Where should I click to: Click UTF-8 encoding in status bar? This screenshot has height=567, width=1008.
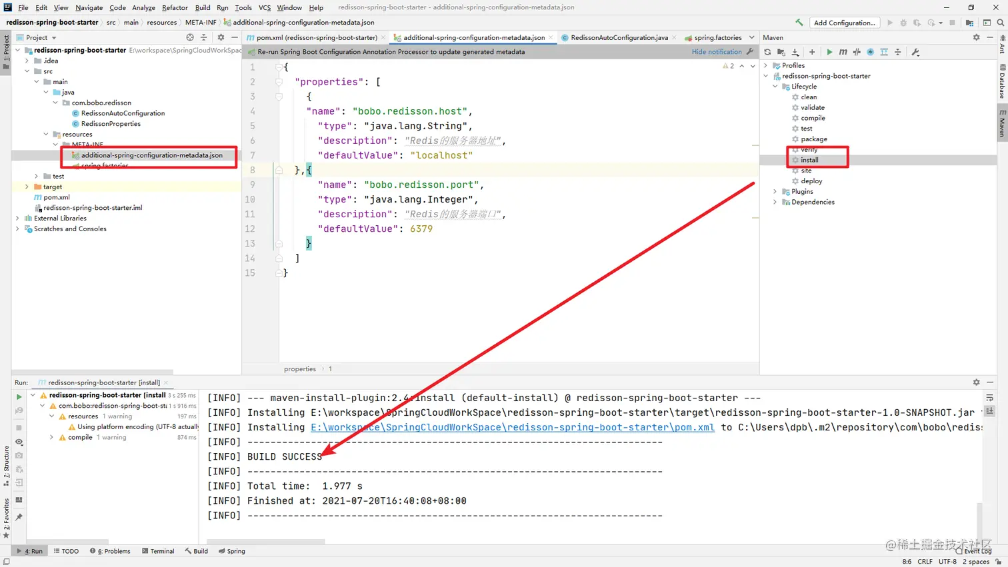947,562
